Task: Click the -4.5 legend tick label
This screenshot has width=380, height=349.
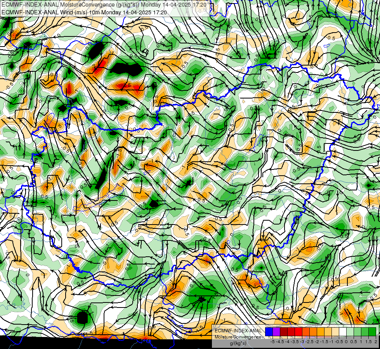Action: pyautogui.click(x=280, y=342)
